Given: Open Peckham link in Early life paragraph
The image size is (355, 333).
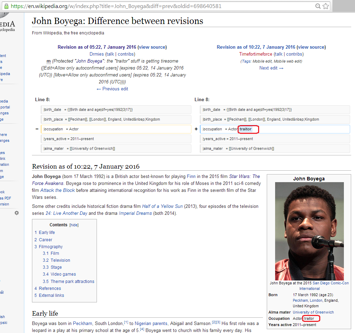Looking at the screenshot, I should click(82, 324).
